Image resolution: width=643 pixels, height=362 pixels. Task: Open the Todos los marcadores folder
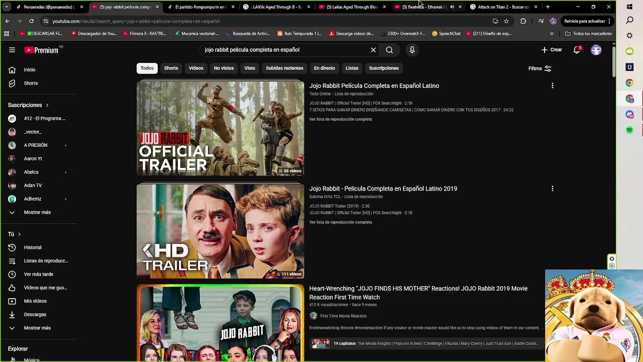(x=588, y=34)
